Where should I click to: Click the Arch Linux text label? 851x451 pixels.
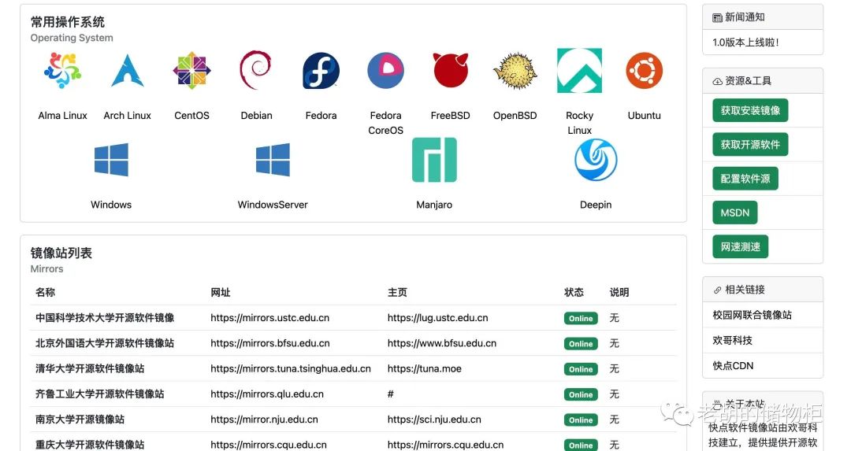point(127,116)
